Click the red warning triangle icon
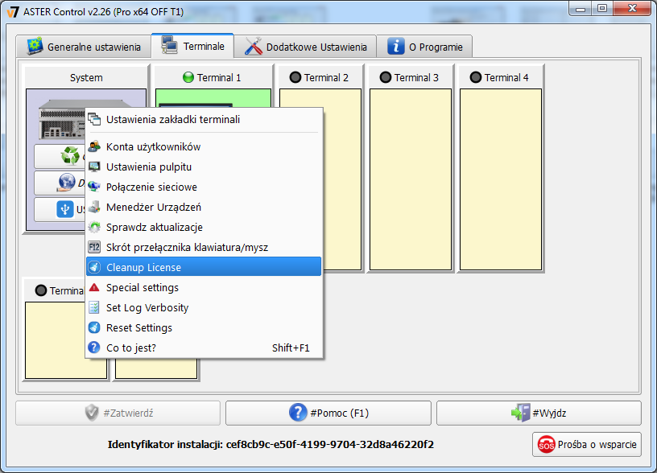The height and width of the screenshot is (473, 657). click(x=94, y=287)
